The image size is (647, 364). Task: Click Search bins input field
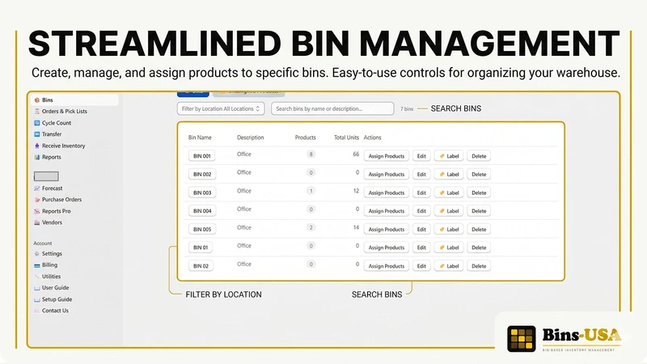pos(332,108)
